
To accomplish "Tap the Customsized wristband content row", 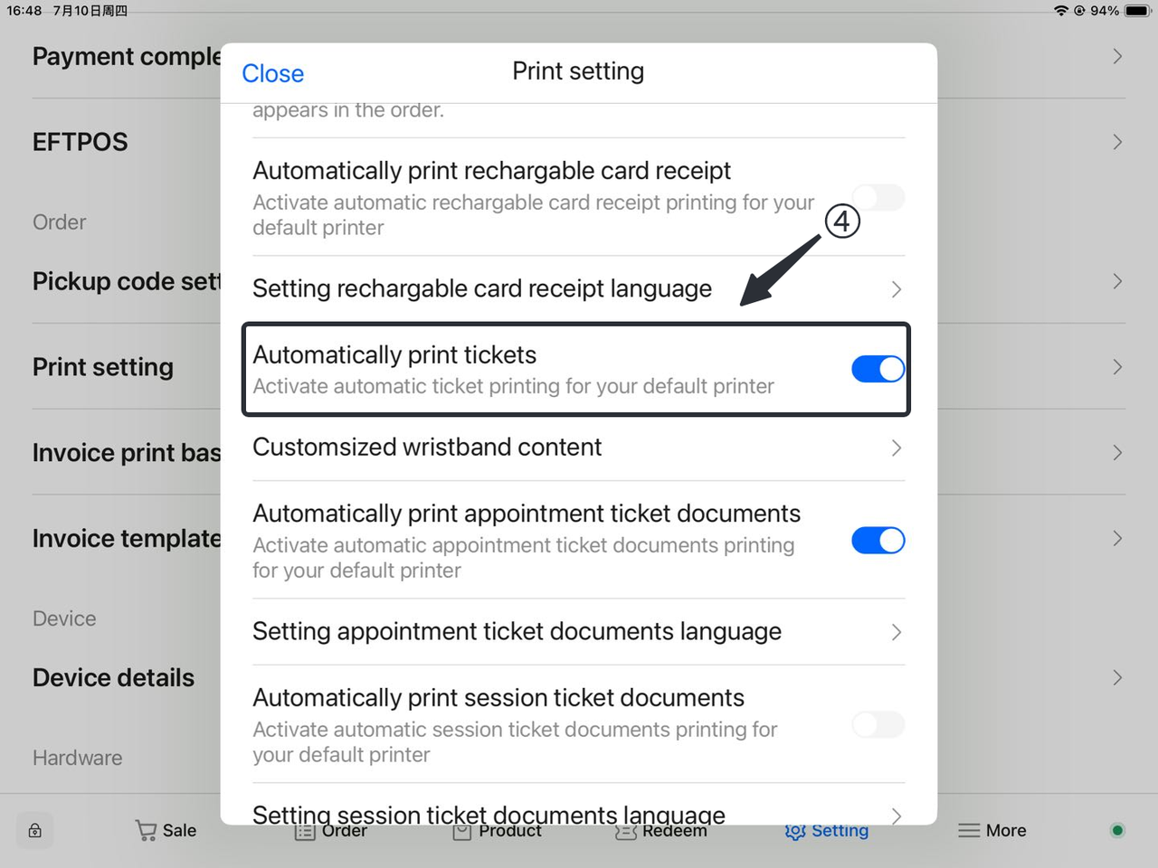I will (x=427, y=448).
